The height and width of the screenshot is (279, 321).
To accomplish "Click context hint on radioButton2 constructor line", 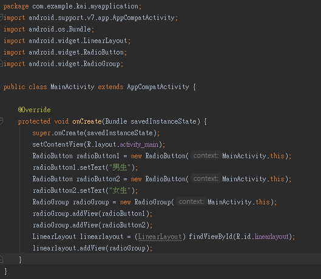I will point(206,179).
